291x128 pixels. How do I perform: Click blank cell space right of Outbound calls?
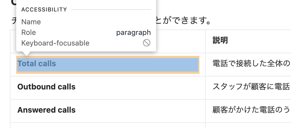(140, 87)
